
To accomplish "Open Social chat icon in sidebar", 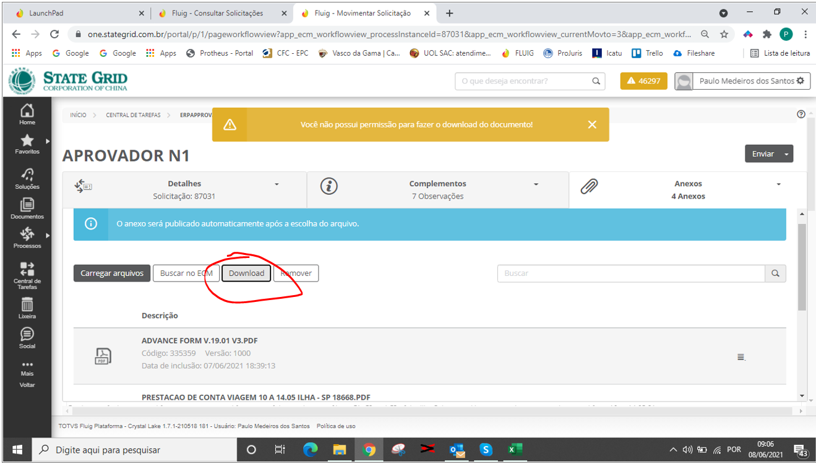I will click(x=27, y=334).
